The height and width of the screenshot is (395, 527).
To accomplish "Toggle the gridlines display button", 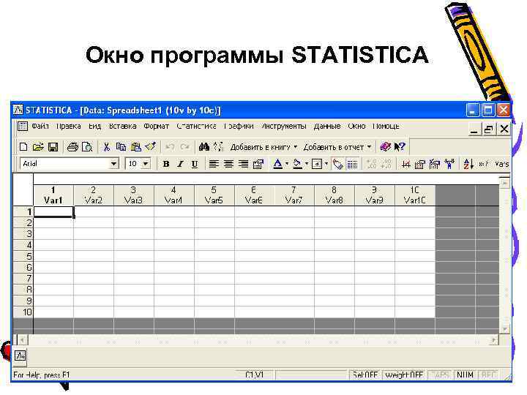I will point(352,164).
